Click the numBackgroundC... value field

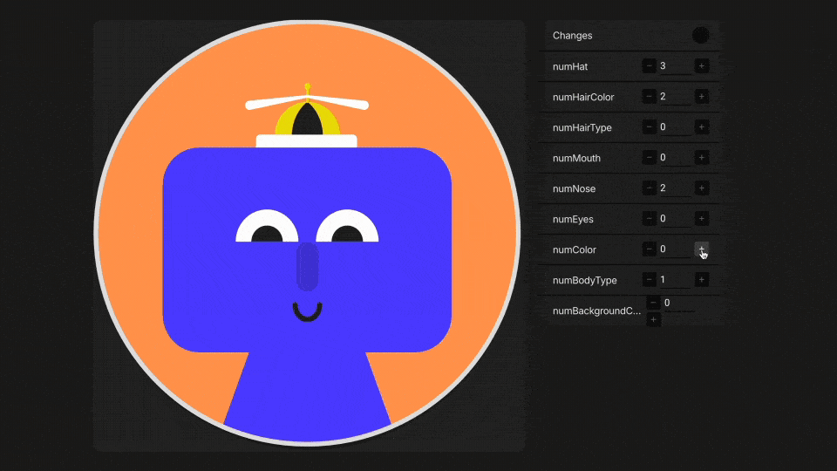[x=679, y=304]
